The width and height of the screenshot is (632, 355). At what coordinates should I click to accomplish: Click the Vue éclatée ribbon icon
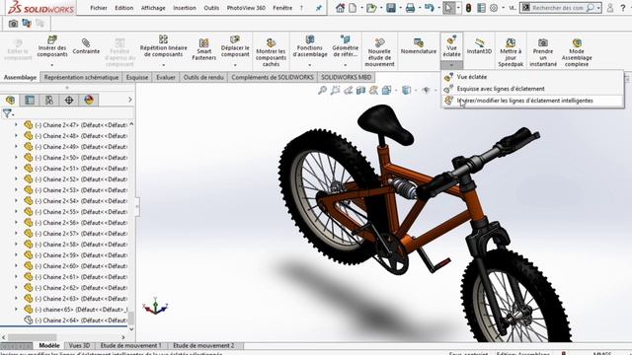click(x=451, y=39)
